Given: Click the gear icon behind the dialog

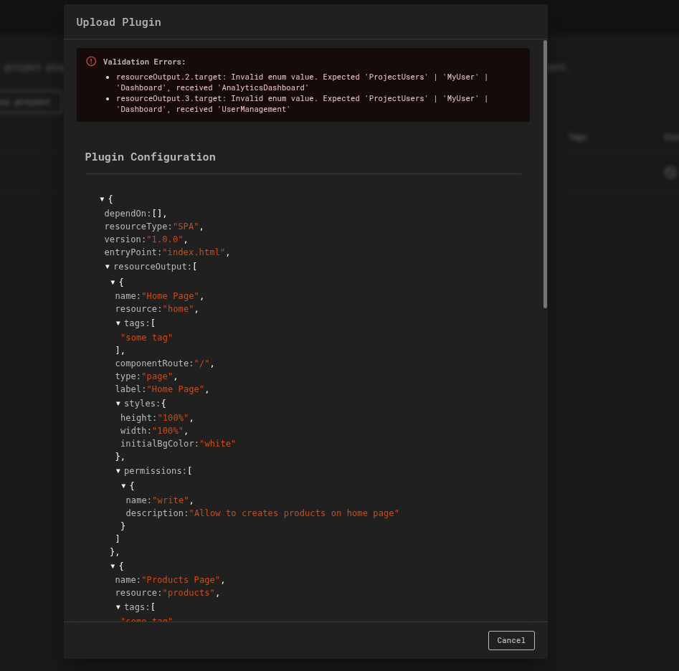Looking at the screenshot, I should (x=670, y=172).
